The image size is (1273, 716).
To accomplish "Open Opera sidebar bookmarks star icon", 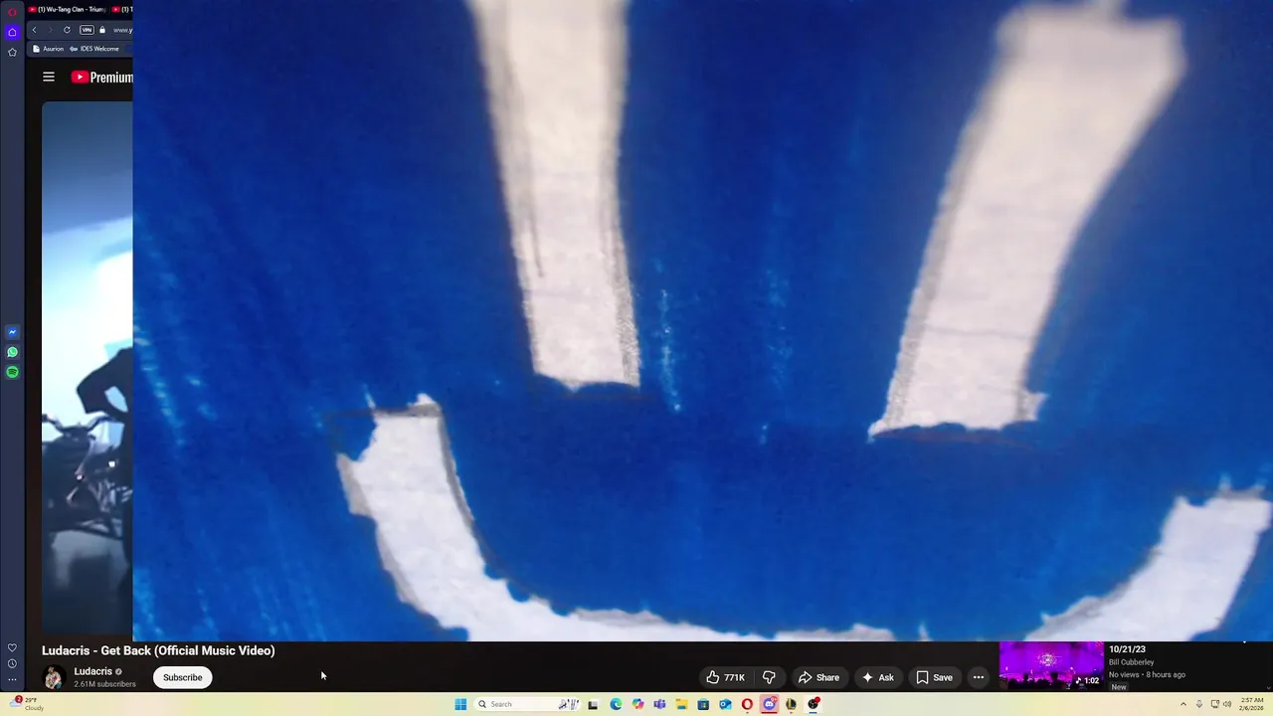I will [12, 52].
